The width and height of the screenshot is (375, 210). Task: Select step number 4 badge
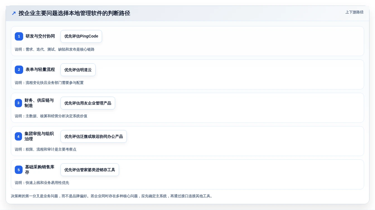coord(18,136)
